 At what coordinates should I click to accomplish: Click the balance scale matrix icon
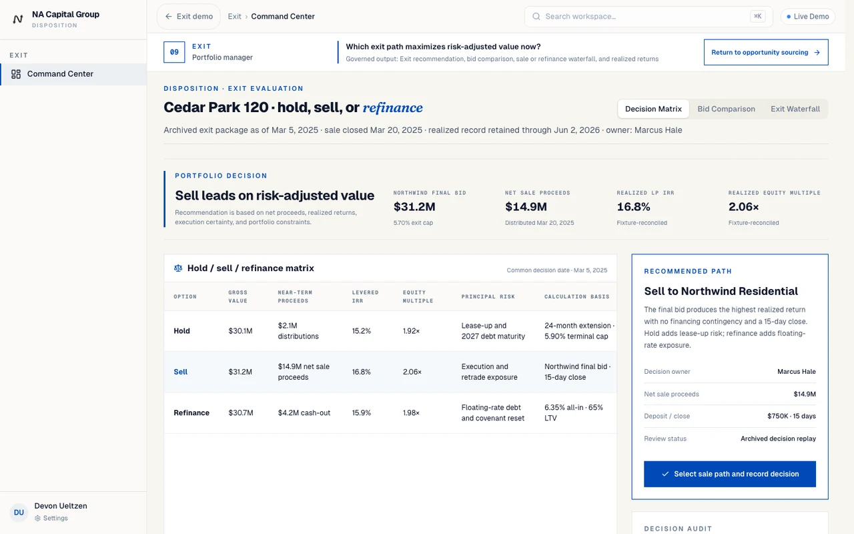tap(178, 268)
